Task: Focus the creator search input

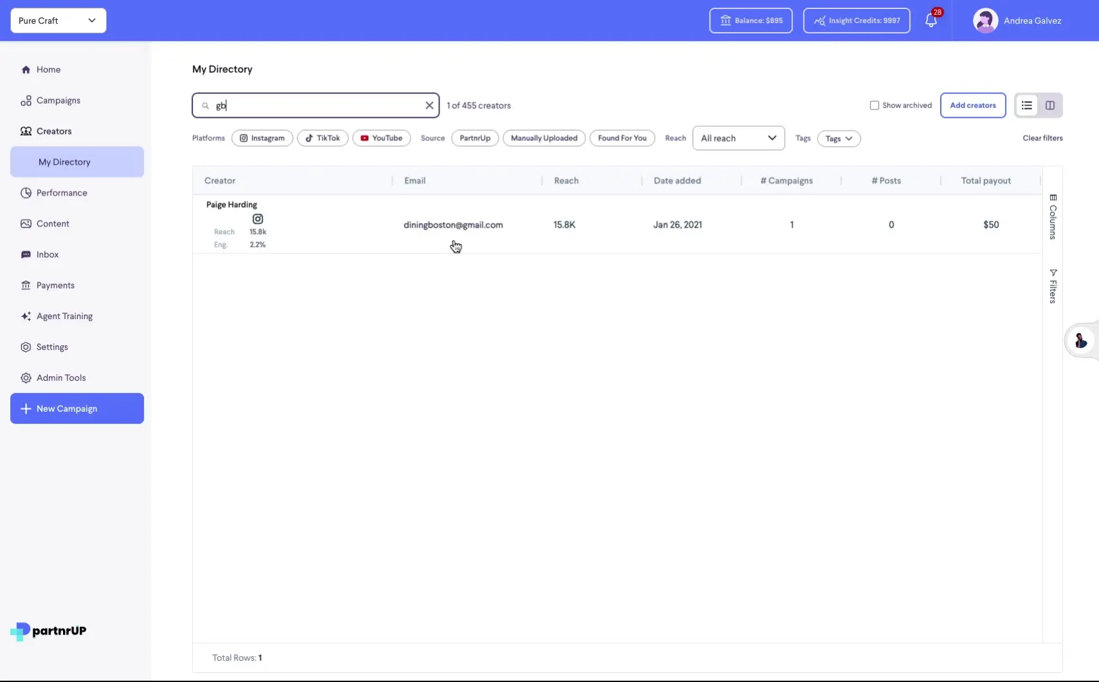Action: (315, 106)
